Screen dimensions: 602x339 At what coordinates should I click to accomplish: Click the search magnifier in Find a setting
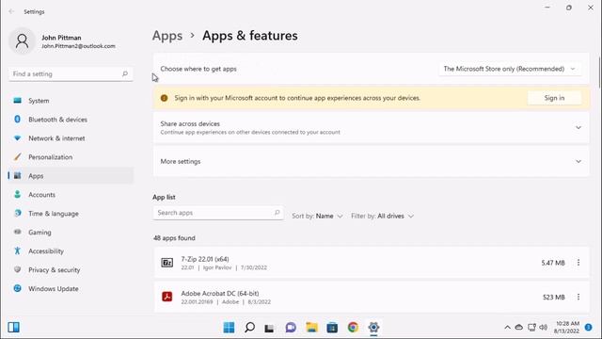point(125,73)
